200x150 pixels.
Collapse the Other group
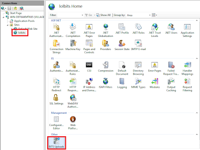point(197,134)
